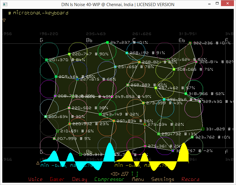Toggle the Voice option

point(35,179)
